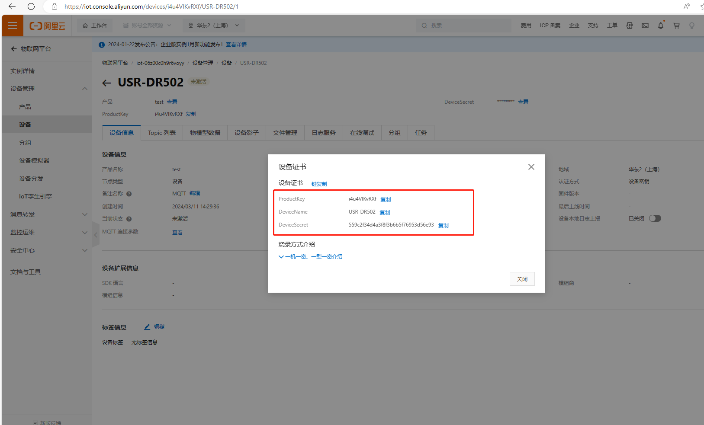Click the browser refresh button
The height and width of the screenshot is (425, 704).
[31, 6]
